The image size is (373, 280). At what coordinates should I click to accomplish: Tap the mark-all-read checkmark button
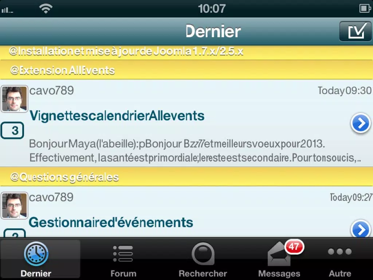click(355, 31)
